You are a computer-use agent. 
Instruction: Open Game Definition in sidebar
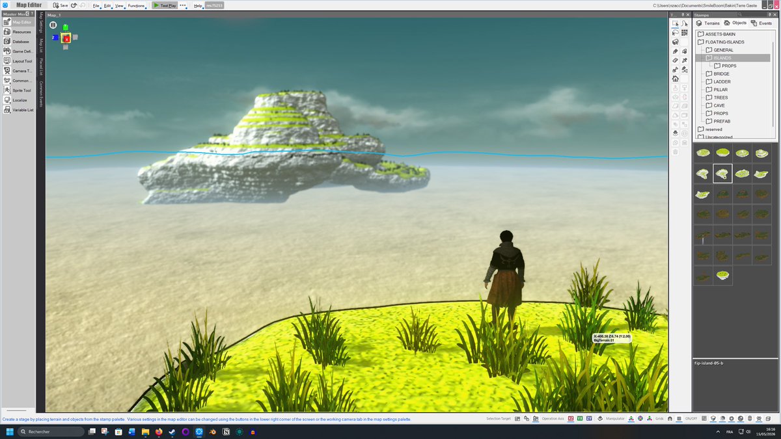point(18,51)
